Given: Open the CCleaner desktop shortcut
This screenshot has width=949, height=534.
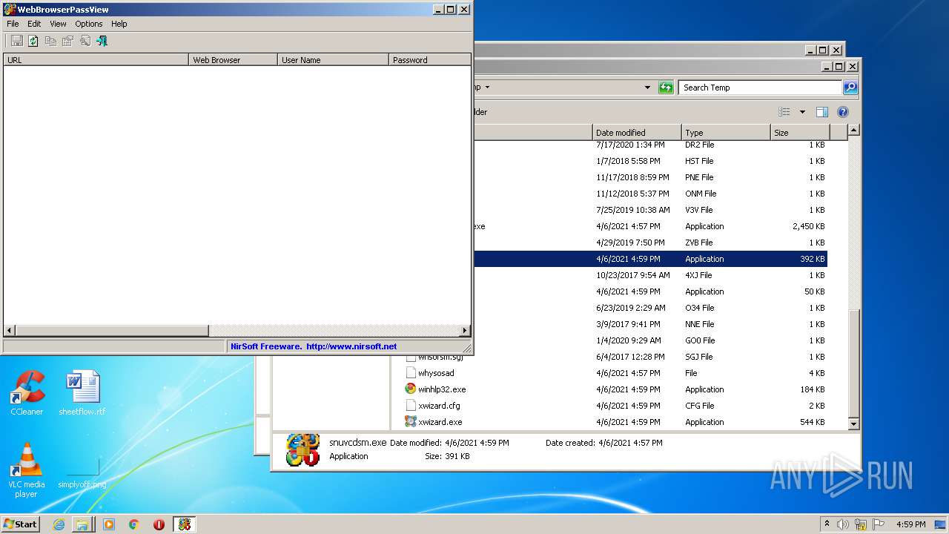Looking at the screenshot, I should (x=27, y=393).
